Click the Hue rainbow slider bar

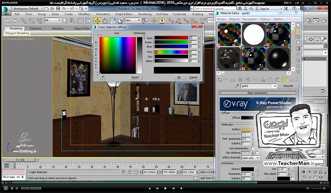[x=171, y=52]
